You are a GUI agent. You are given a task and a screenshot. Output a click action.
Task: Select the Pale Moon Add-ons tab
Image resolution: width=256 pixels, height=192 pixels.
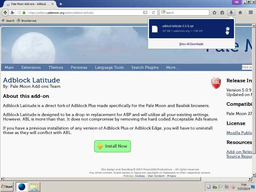tap(30, 4)
